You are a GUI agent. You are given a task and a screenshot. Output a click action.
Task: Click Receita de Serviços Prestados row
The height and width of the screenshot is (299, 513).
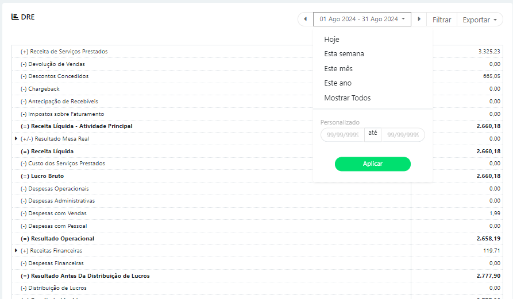point(64,52)
